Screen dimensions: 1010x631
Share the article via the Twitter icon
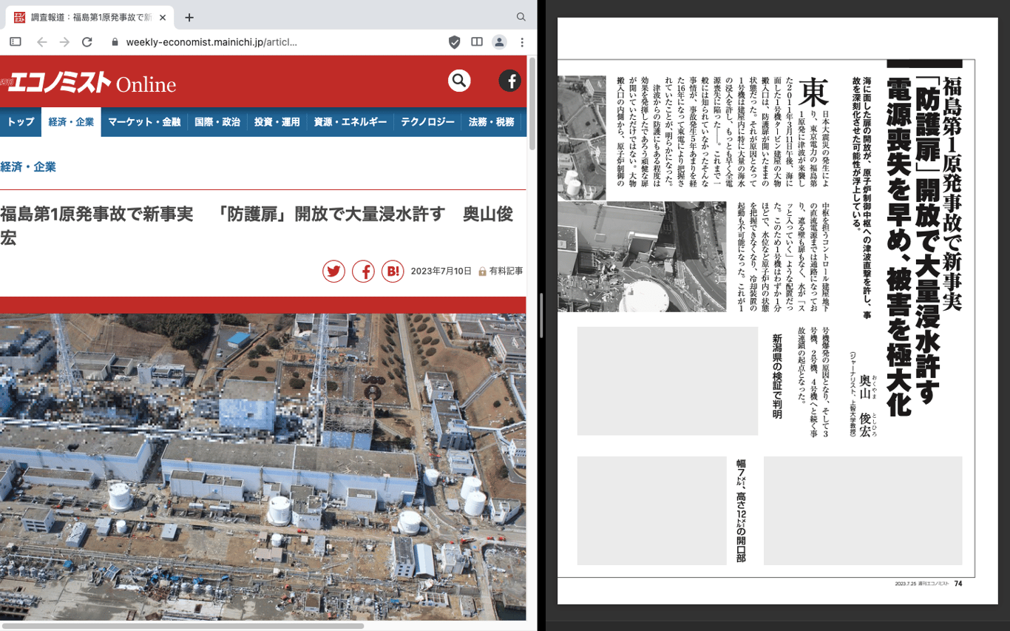tap(334, 271)
